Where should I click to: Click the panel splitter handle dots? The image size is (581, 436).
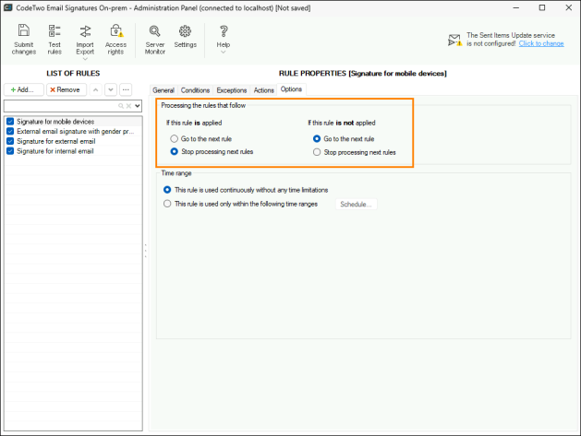(x=146, y=251)
